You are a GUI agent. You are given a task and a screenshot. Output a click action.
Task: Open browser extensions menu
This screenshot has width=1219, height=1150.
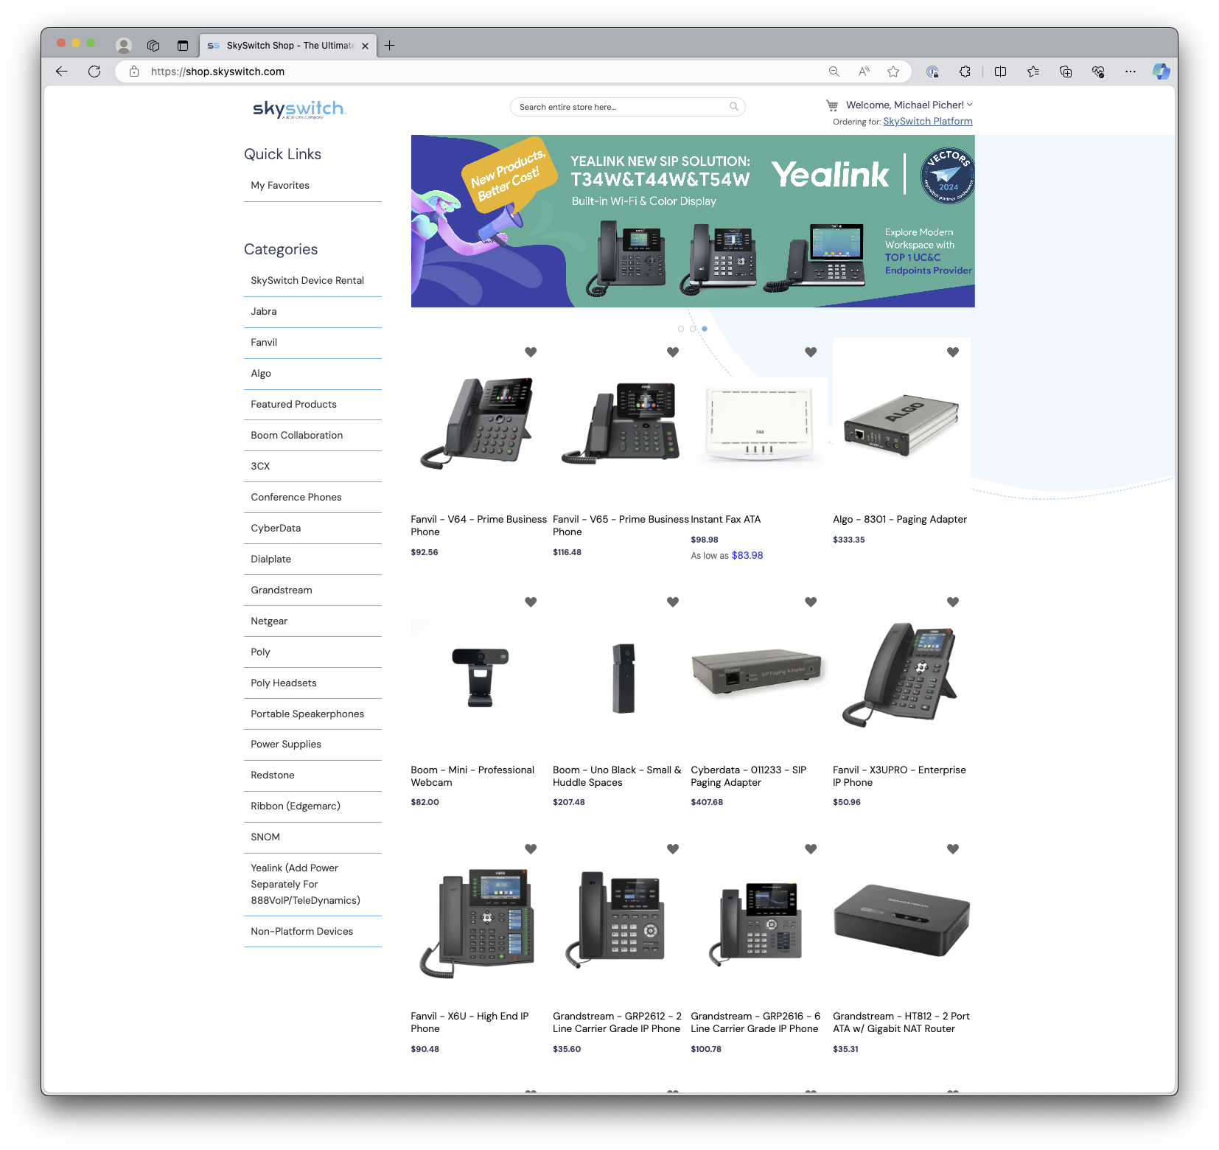coord(965,72)
